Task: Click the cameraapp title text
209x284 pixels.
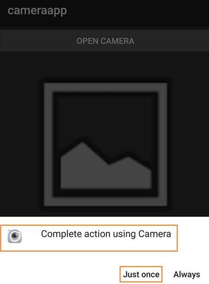Action: click(x=37, y=11)
